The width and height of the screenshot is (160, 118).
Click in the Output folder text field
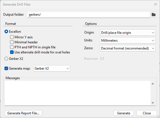click(89, 15)
